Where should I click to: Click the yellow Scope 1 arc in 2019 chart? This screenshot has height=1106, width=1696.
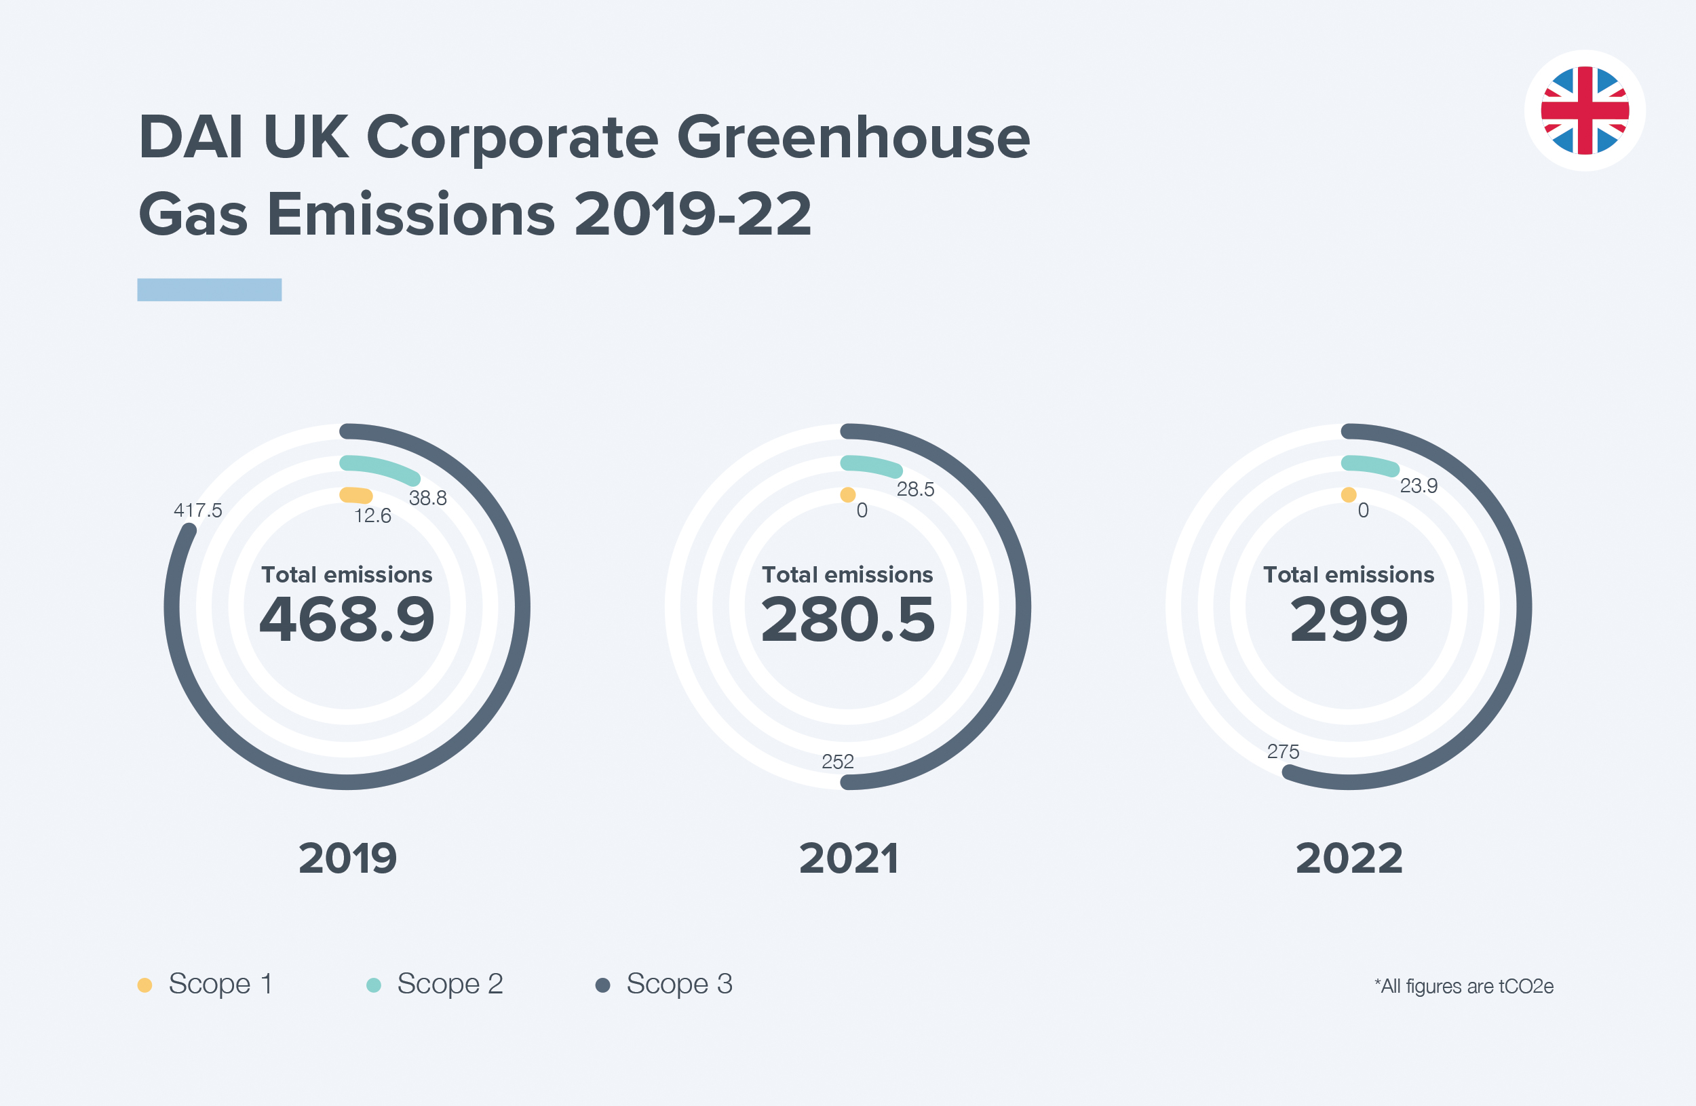(x=355, y=495)
